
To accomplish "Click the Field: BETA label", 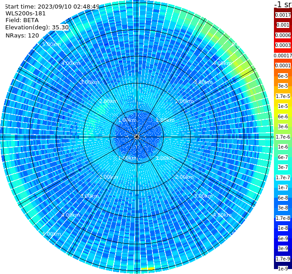I will click(x=22, y=20).
